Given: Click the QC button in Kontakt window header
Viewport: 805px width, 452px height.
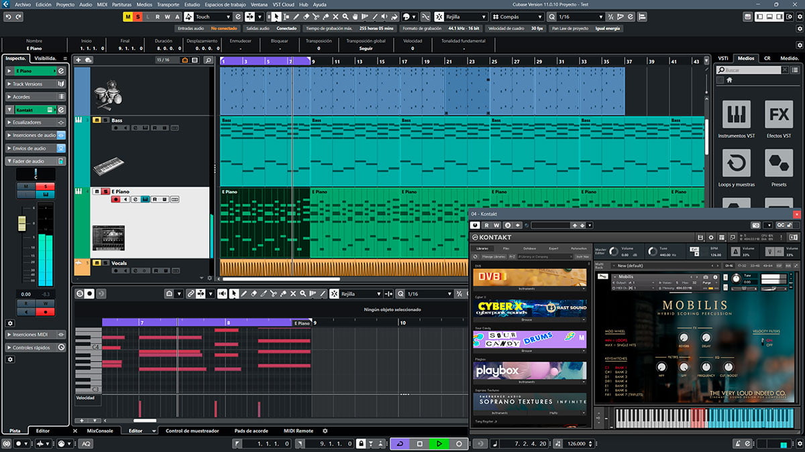Looking at the screenshot, I should (x=780, y=225).
